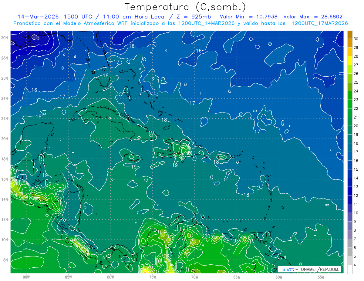Screen dimensions: 364x281
Task: Click the "8N" latitude axis label
Action: tap(6, 260)
